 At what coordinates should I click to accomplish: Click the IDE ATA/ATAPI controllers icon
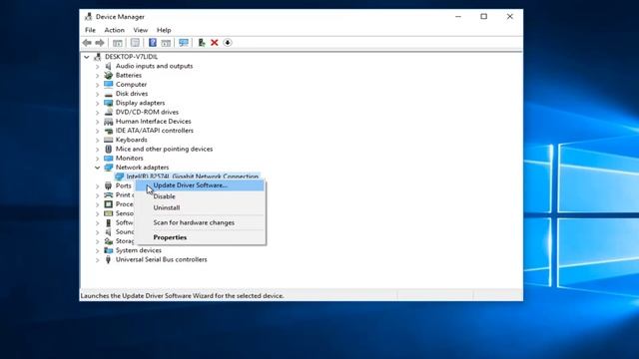(x=108, y=131)
